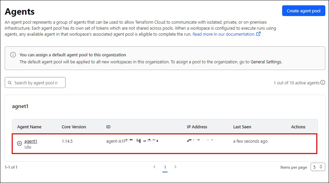The image size is (329, 183).
Task: Click the ID column header
Action: coord(108,127)
